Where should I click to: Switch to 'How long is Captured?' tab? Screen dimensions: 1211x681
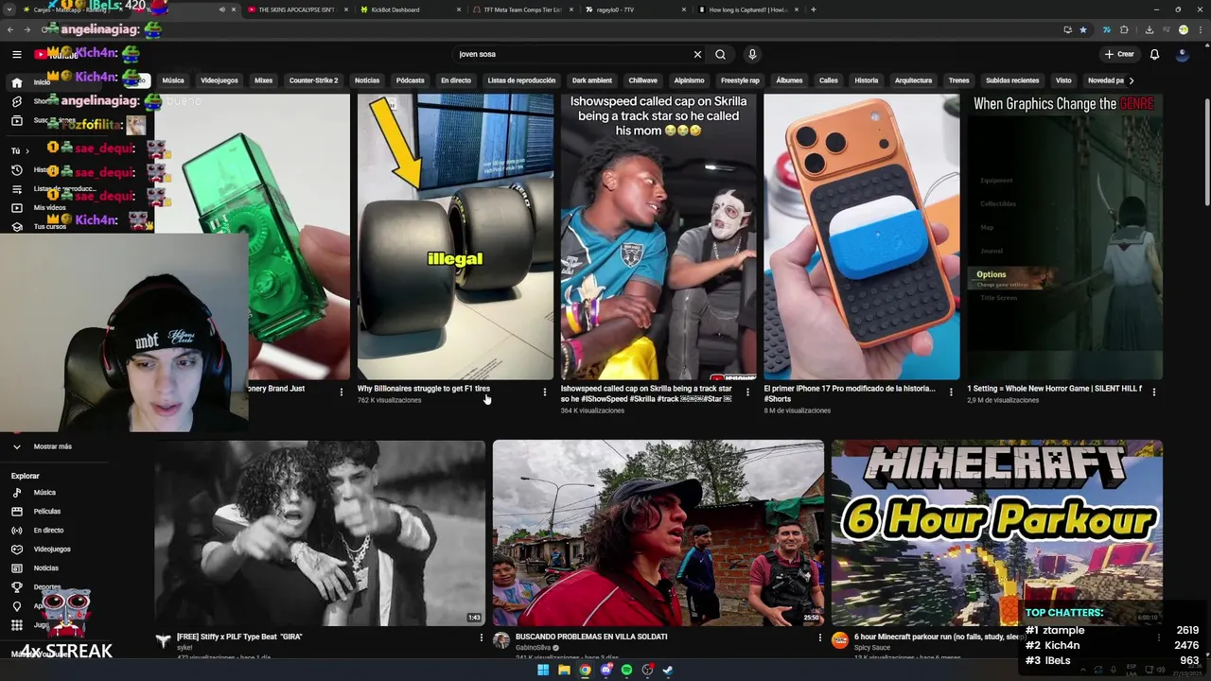click(x=747, y=9)
